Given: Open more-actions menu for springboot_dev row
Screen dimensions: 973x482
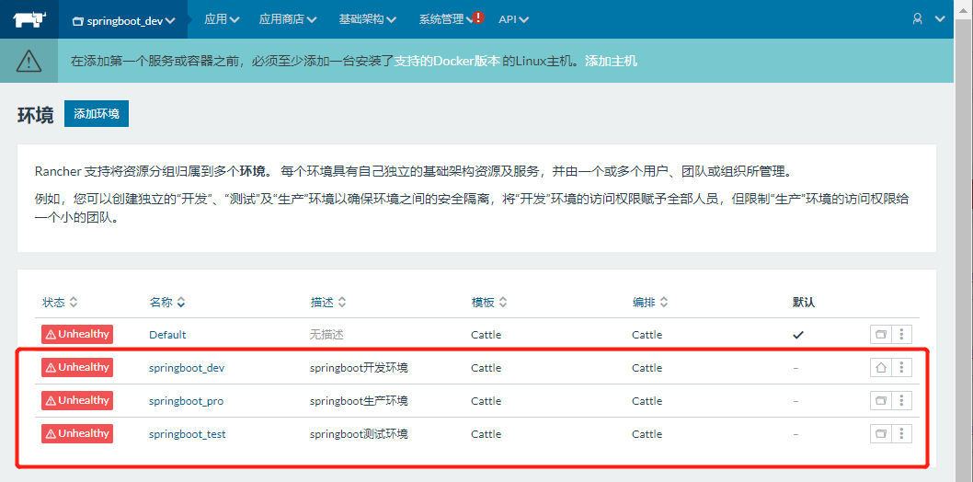Looking at the screenshot, I should pyautogui.click(x=901, y=367).
